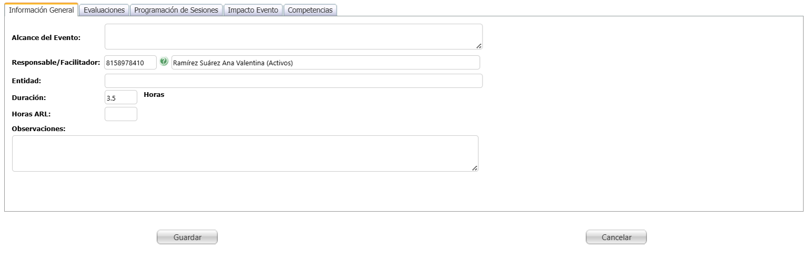Grab the Alcance del Evento resize handle
This screenshot has width=812, height=258.
pyautogui.click(x=479, y=46)
